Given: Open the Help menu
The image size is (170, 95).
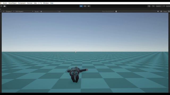Looking at the screenshot, I should 52,3.
